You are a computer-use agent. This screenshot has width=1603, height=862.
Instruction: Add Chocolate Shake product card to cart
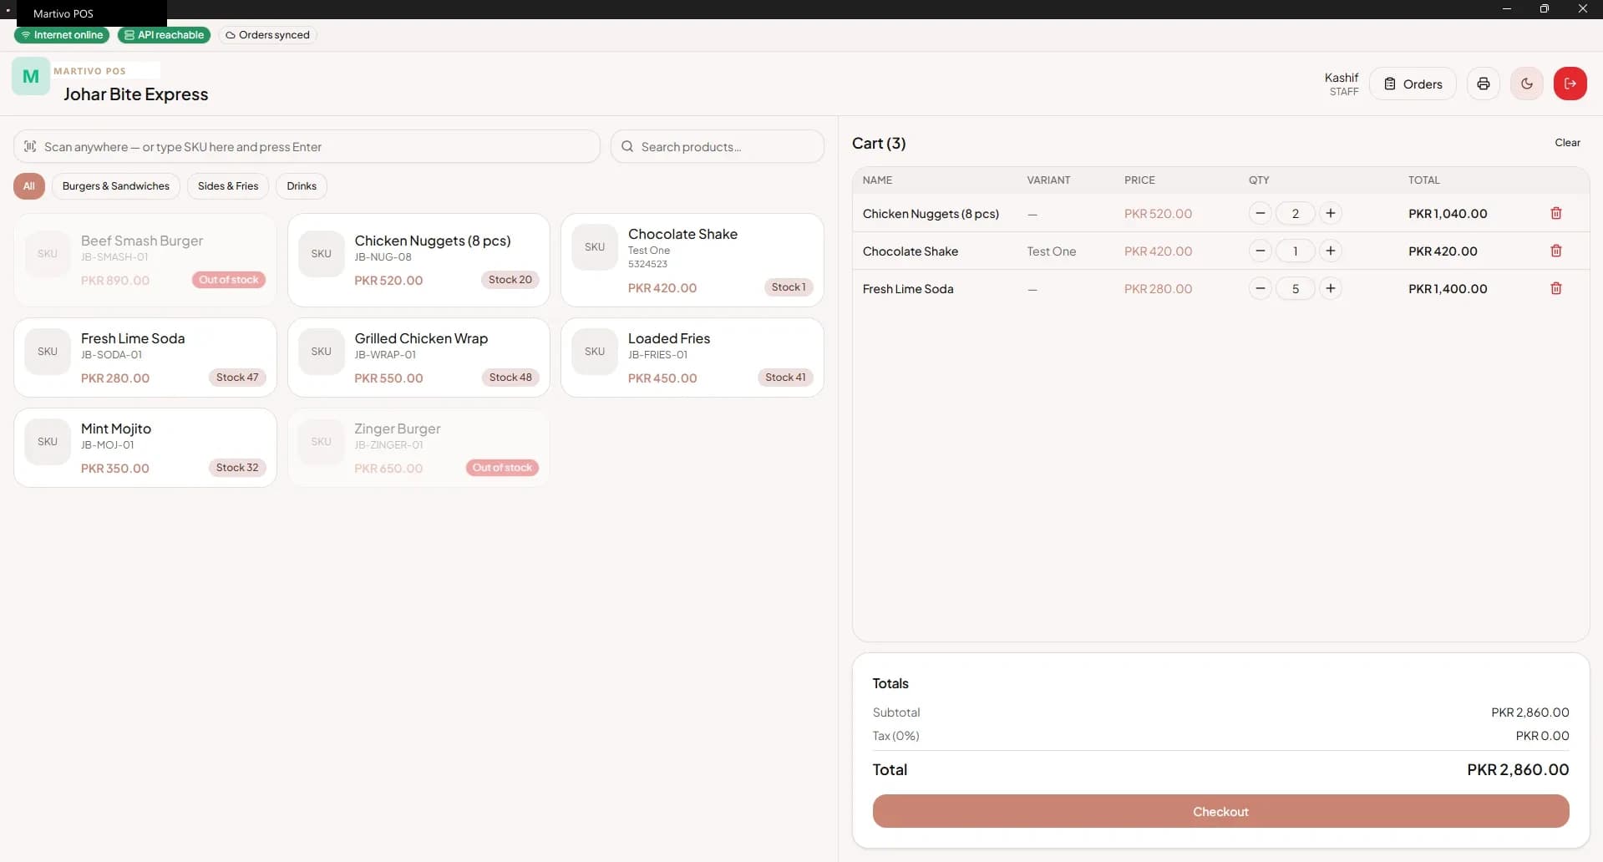tap(692, 260)
